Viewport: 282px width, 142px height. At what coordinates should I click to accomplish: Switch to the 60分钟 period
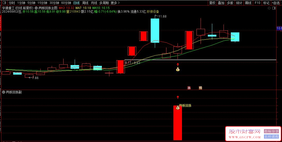click(x=66, y=3)
